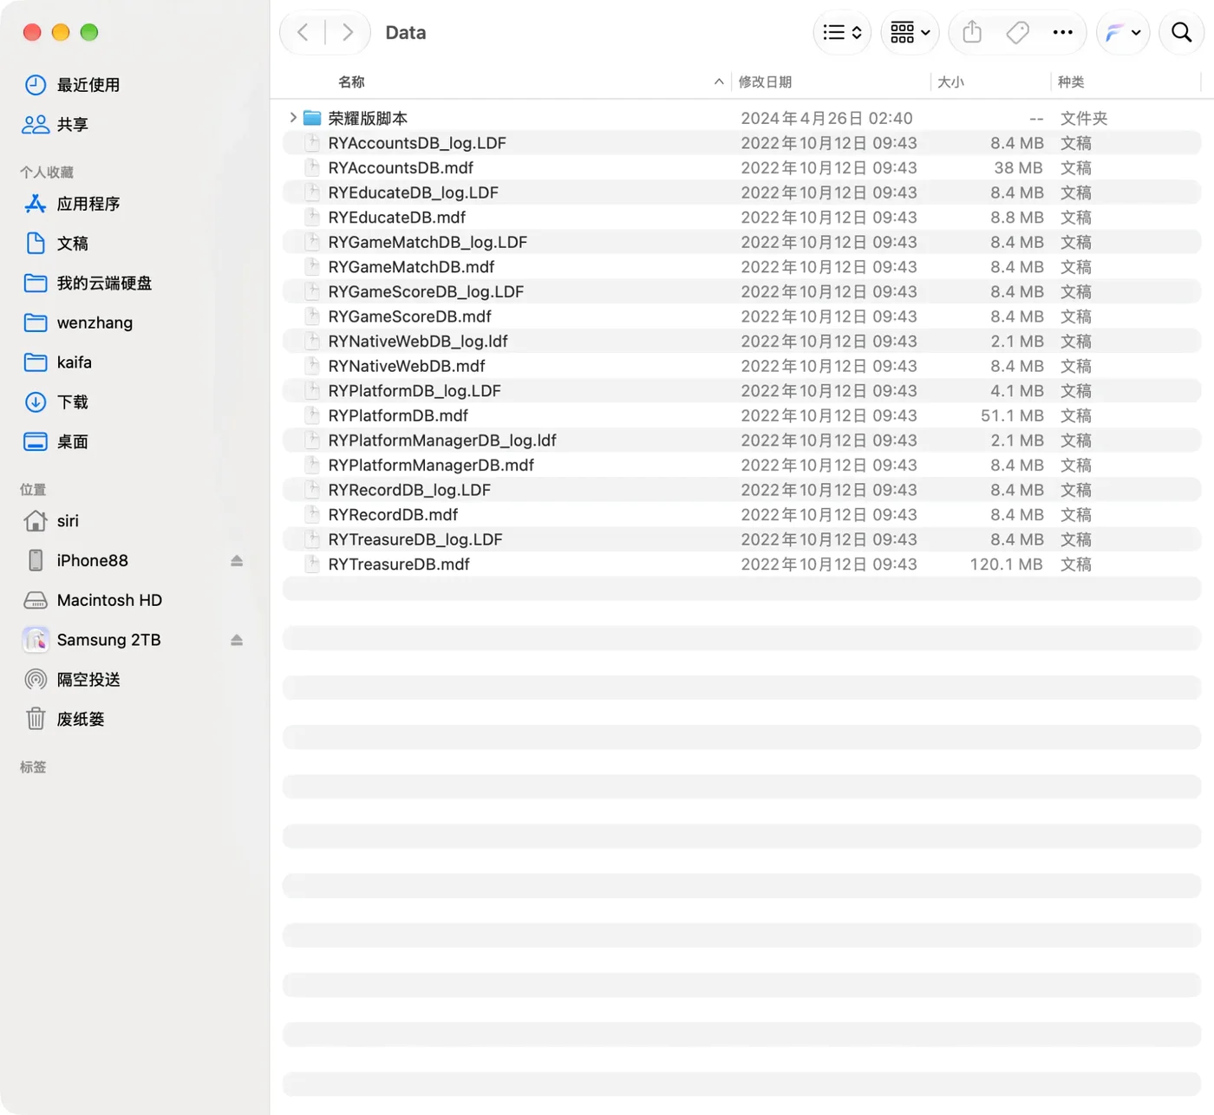1214x1115 pixels.
Task: Select file RYEducateDB_log.LDF
Action: coord(741,192)
